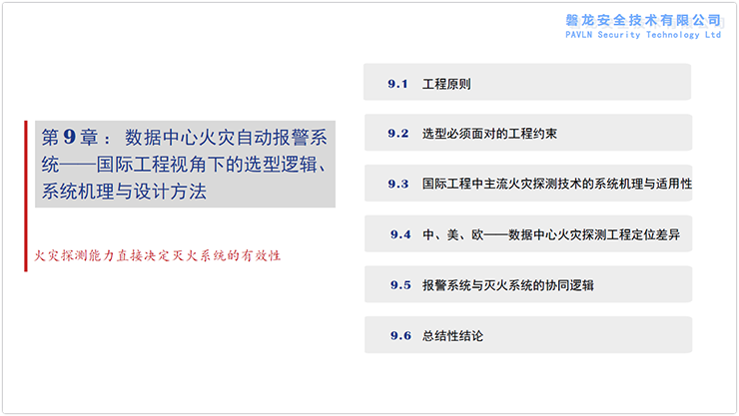The width and height of the screenshot is (739, 416).
Task: Open section 工程原则
Action: coord(446,84)
